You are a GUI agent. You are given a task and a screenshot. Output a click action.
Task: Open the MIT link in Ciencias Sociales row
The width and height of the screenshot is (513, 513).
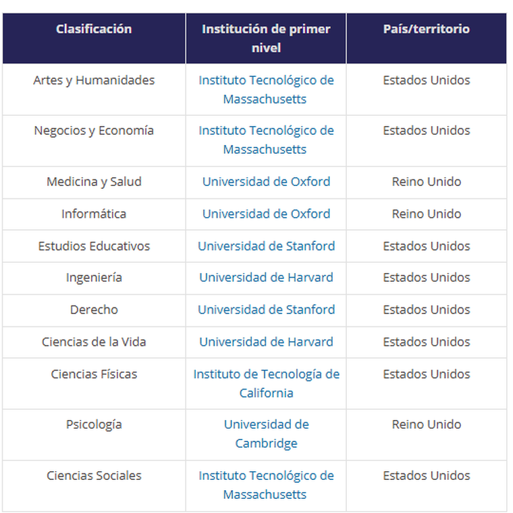tap(266, 485)
